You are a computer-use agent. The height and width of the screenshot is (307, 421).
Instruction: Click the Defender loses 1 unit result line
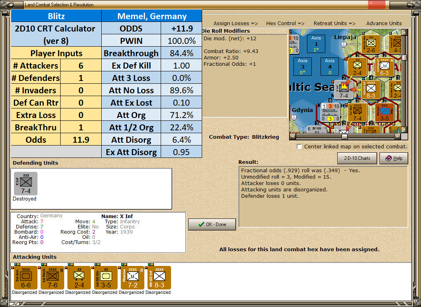point(270,196)
